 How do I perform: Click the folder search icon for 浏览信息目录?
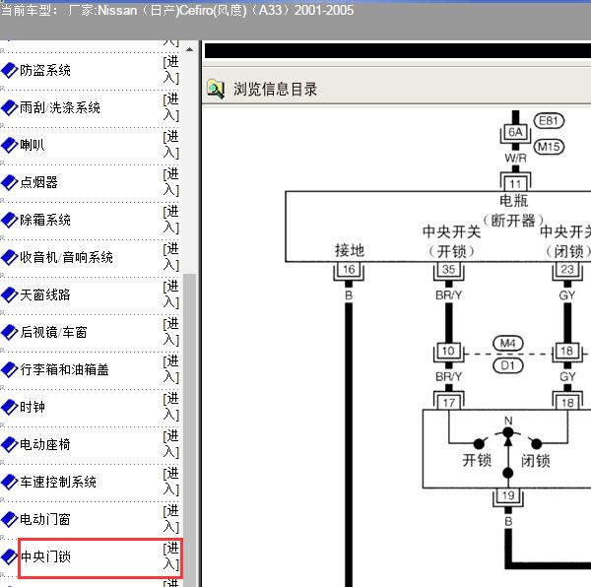[216, 90]
